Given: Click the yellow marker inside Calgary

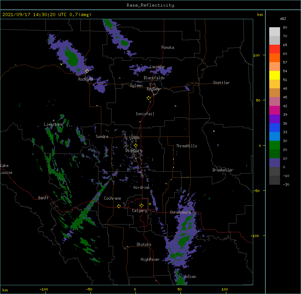Looking at the screenshot, I should (141, 206).
